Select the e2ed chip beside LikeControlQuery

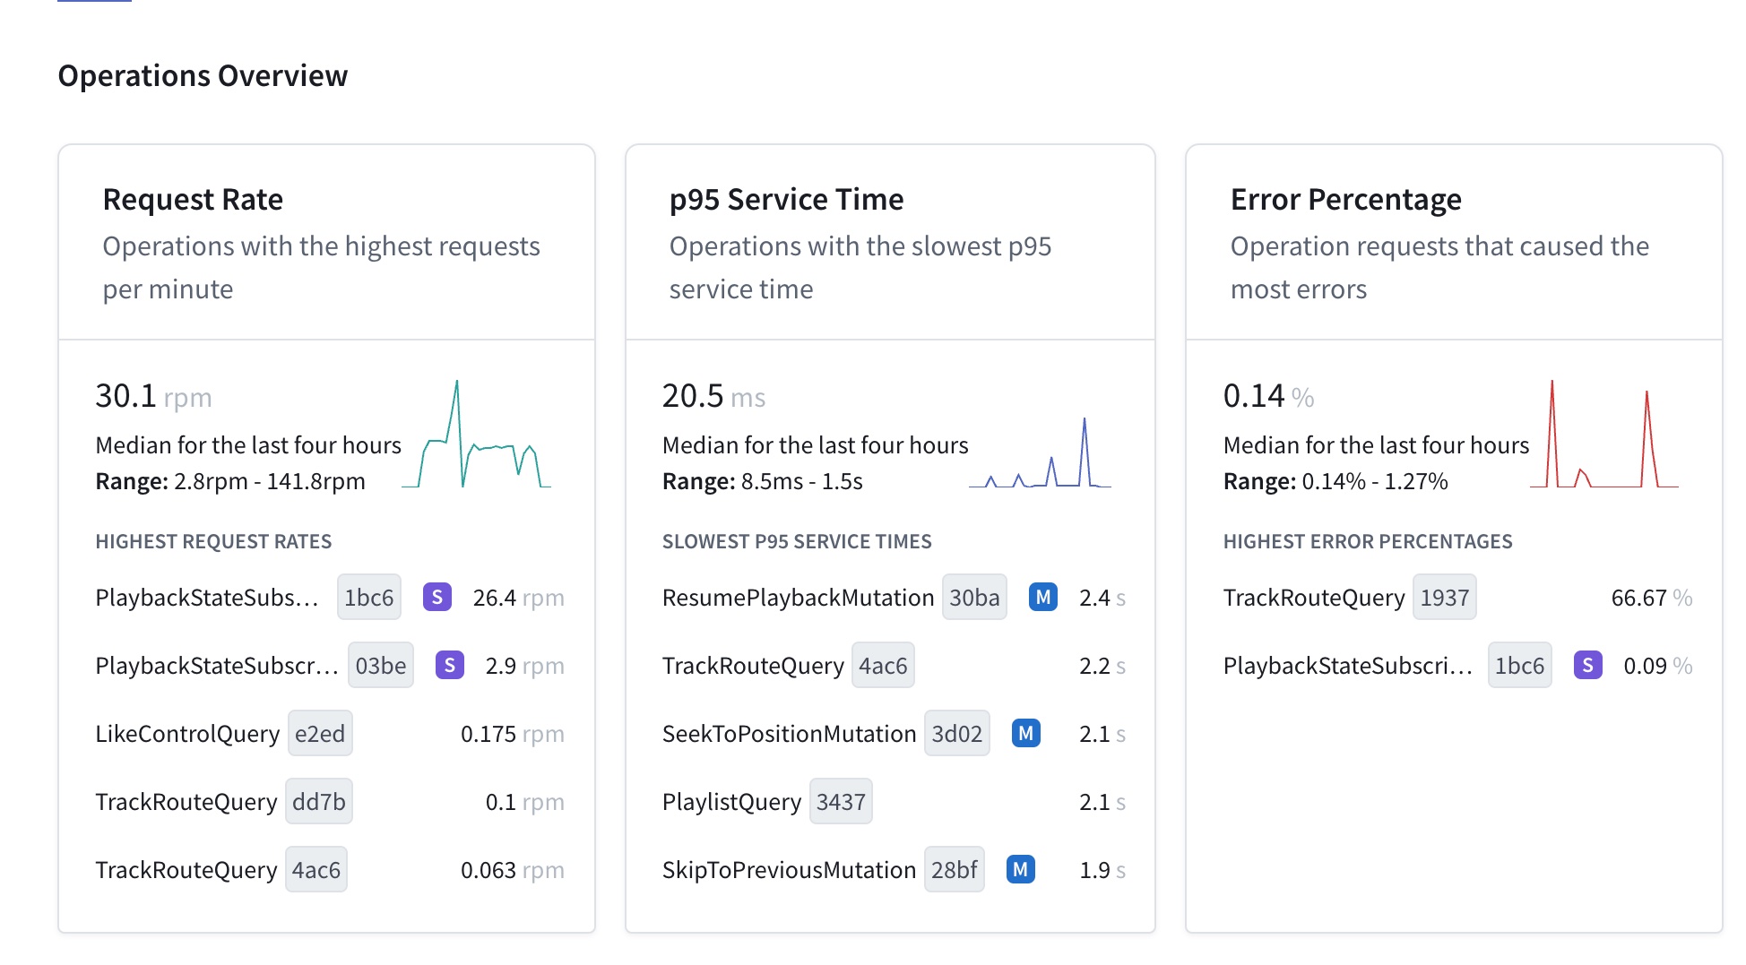pyautogui.click(x=320, y=733)
